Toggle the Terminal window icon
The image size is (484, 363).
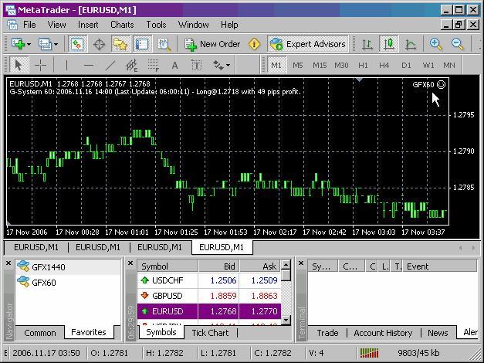(x=142, y=44)
